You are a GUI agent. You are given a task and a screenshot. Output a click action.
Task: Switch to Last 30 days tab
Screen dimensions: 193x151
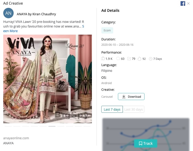(x=134, y=109)
